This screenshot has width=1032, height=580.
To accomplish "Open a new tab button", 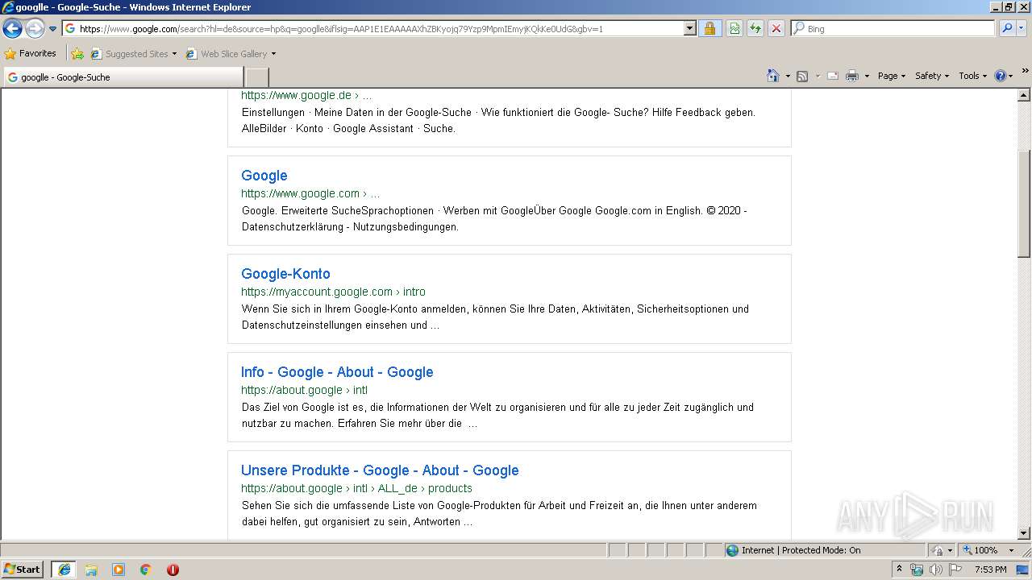I will click(256, 77).
